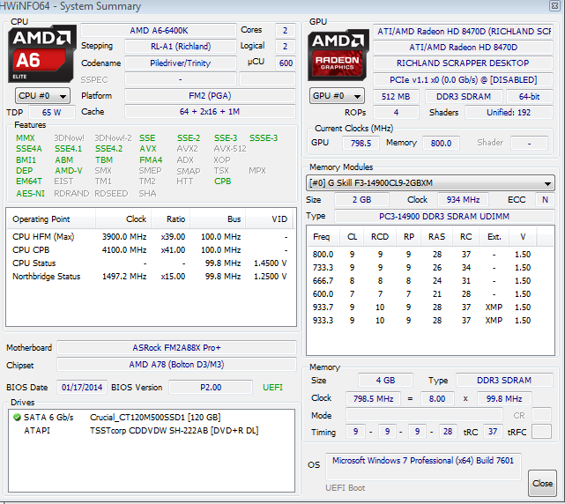Select the Northbridge Status row
Image resolution: width=565 pixels, height=504 pixels.
click(151, 277)
